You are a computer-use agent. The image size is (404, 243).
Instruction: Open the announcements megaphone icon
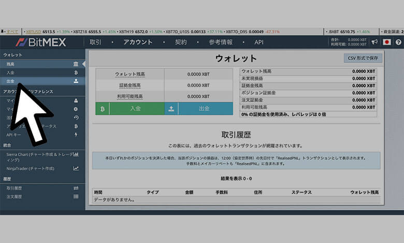(x=374, y=42)
